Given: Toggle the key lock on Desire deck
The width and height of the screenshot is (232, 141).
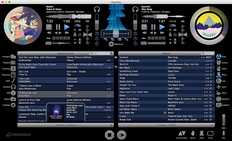Looking at the screenshot, I should coord(75,35).
